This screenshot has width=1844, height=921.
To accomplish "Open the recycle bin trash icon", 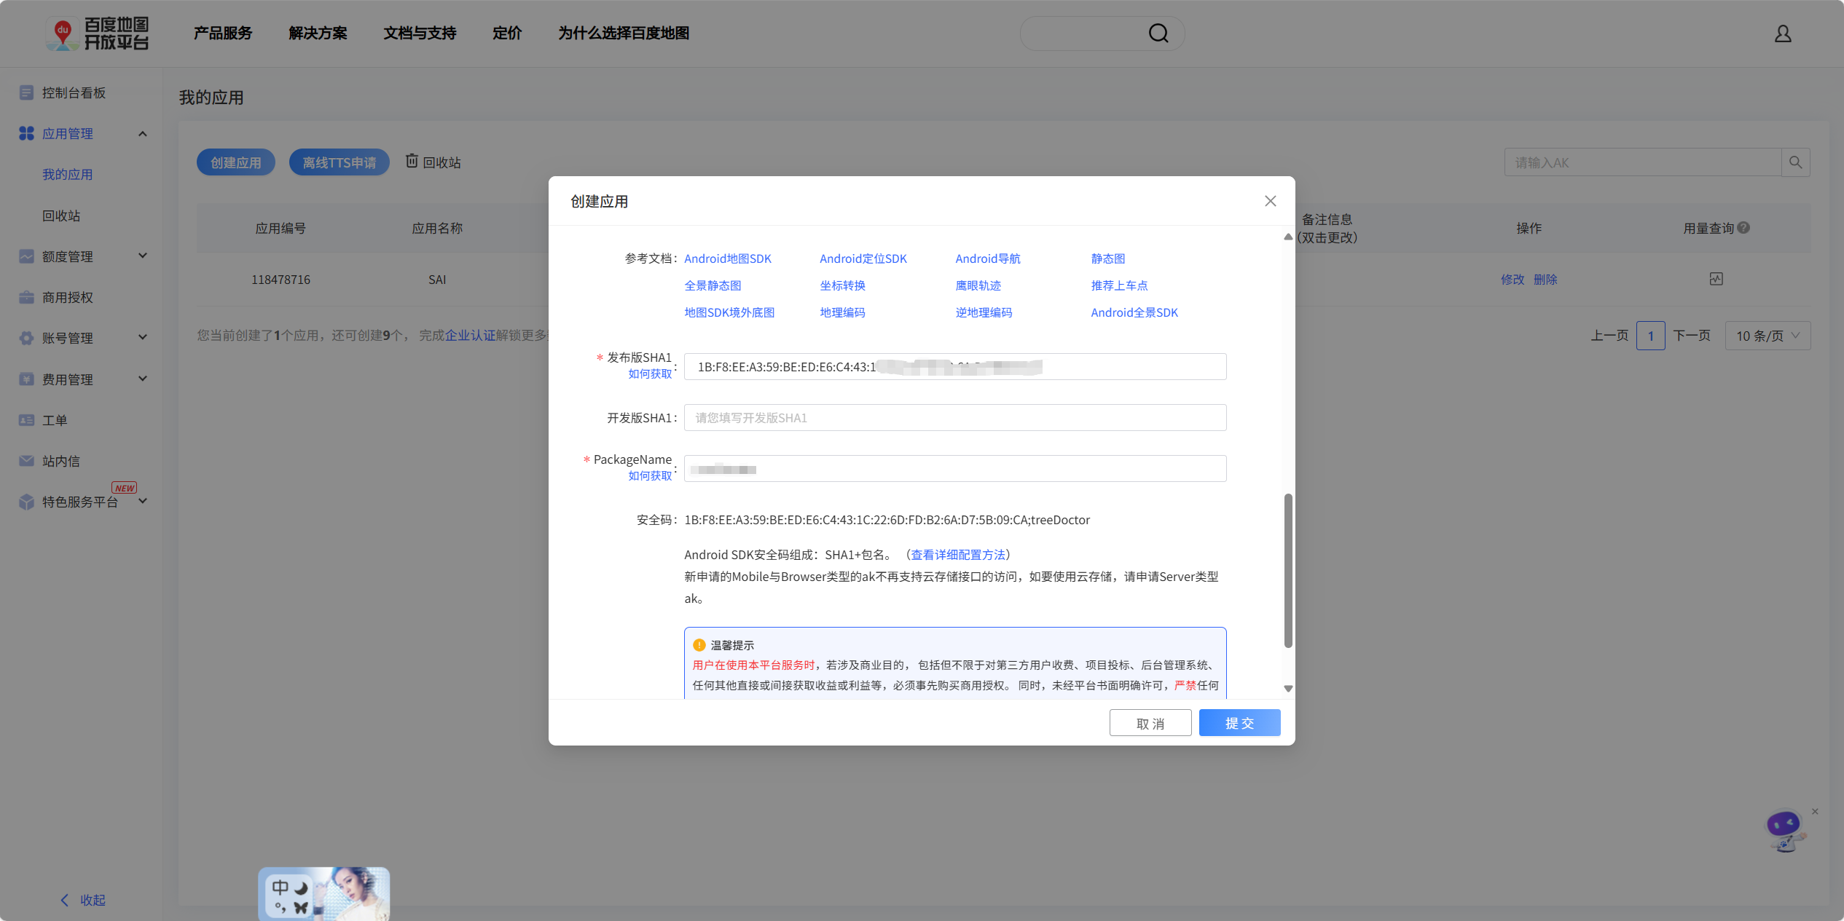I will coord(412,161).
